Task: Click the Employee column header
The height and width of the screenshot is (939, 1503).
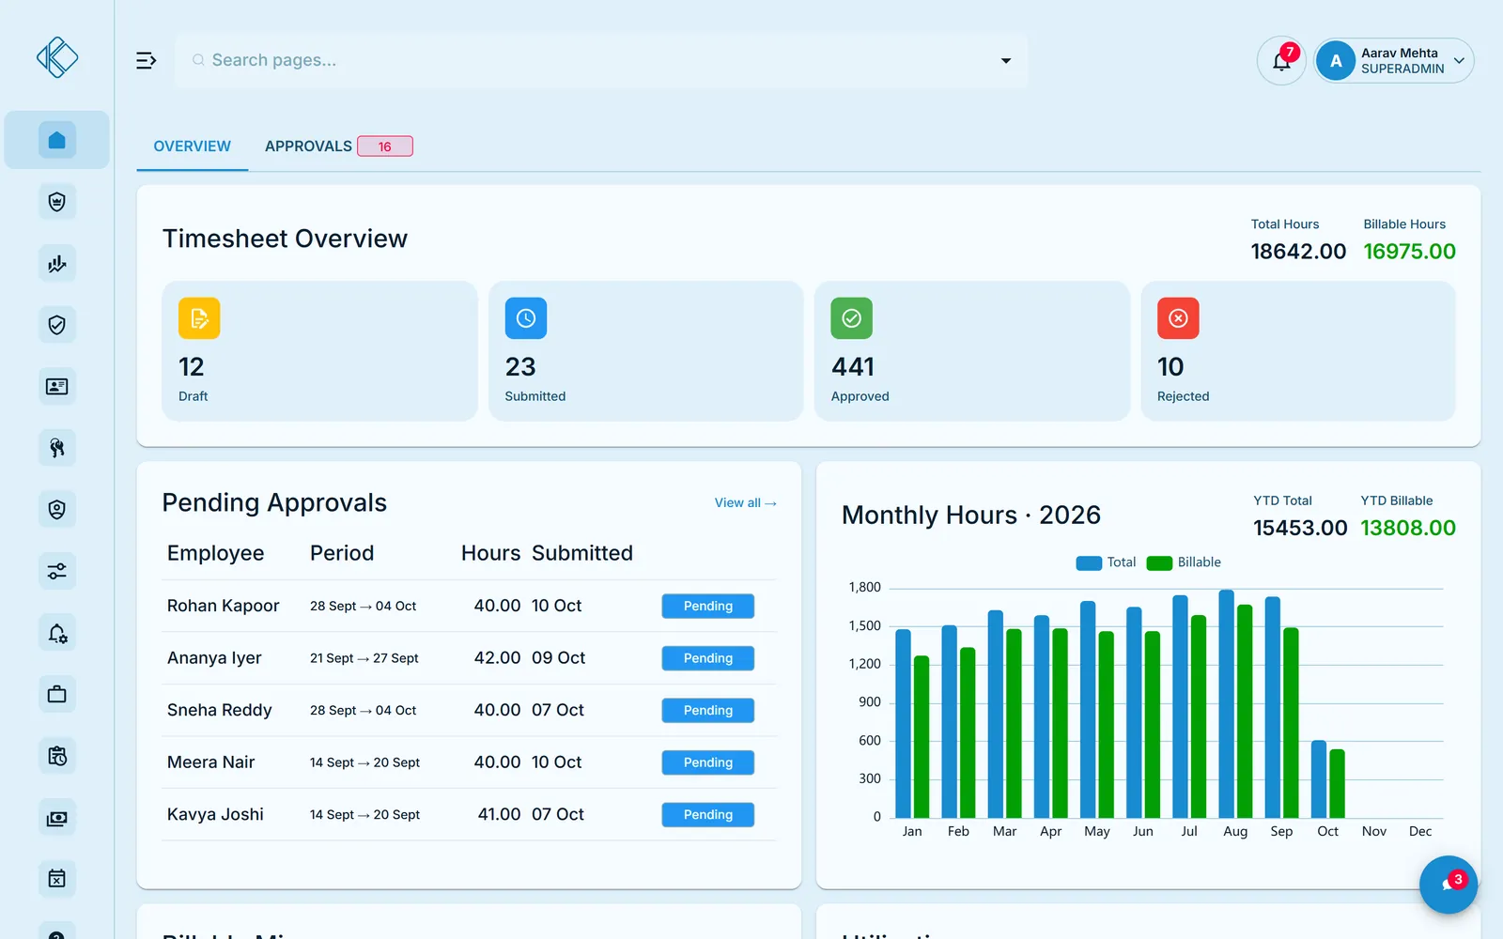Action: pos(216,553)
